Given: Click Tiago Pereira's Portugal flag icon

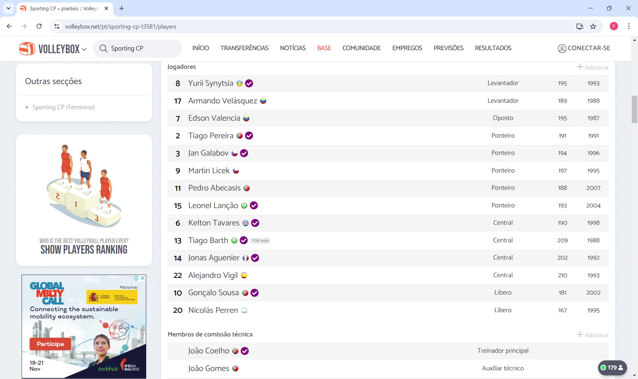Looking at the screenshot, I should (x=239, y=136).
